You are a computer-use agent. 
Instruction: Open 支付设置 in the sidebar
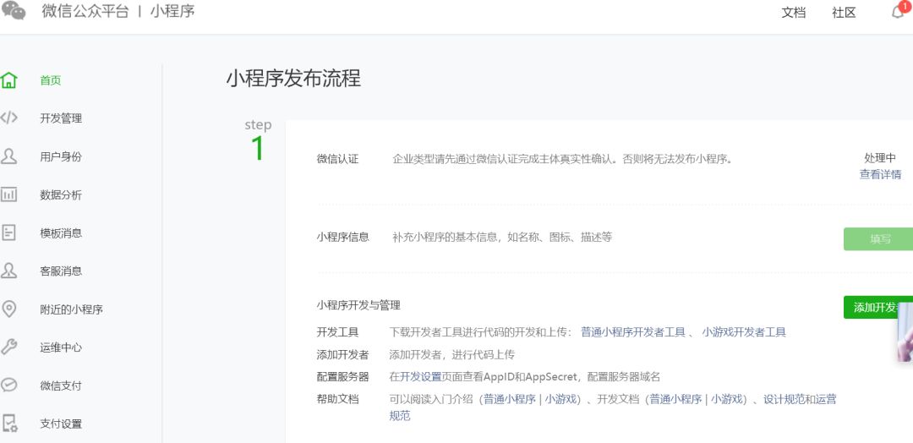[61, 424]
